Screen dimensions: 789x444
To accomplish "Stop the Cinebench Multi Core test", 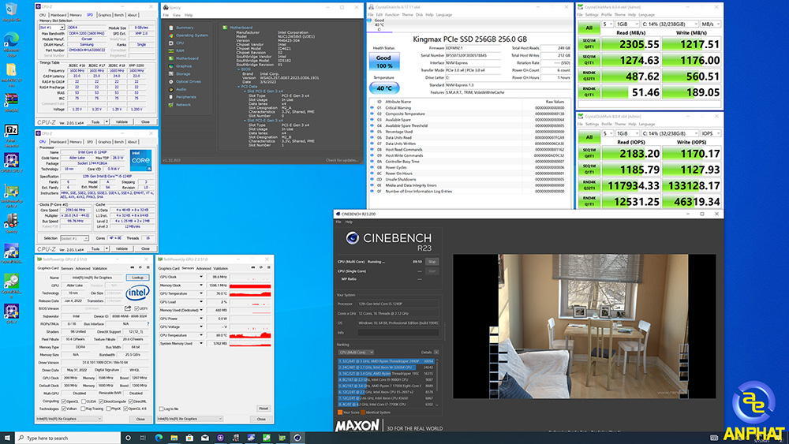I will click(x=432, y=262).
